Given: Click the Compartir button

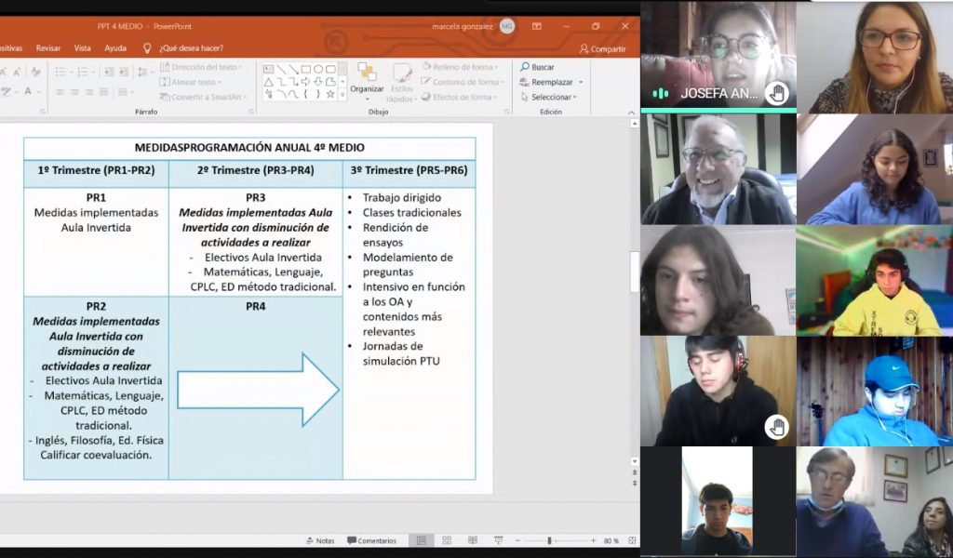Looking at the screenshot, I should pyautogui.click(x=602, y=48).
